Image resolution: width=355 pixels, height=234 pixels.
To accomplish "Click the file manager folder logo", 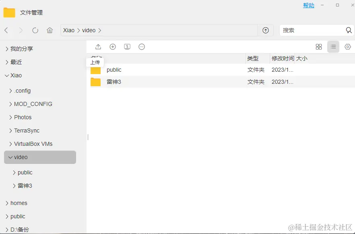I will click(x=9, y=12).
